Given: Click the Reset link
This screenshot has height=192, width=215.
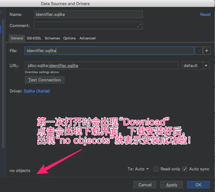Looking at the screenshot, I should pyautogui.click(x=205, y=14).
